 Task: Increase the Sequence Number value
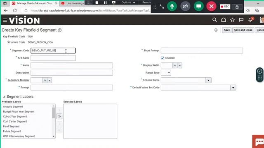45,80
